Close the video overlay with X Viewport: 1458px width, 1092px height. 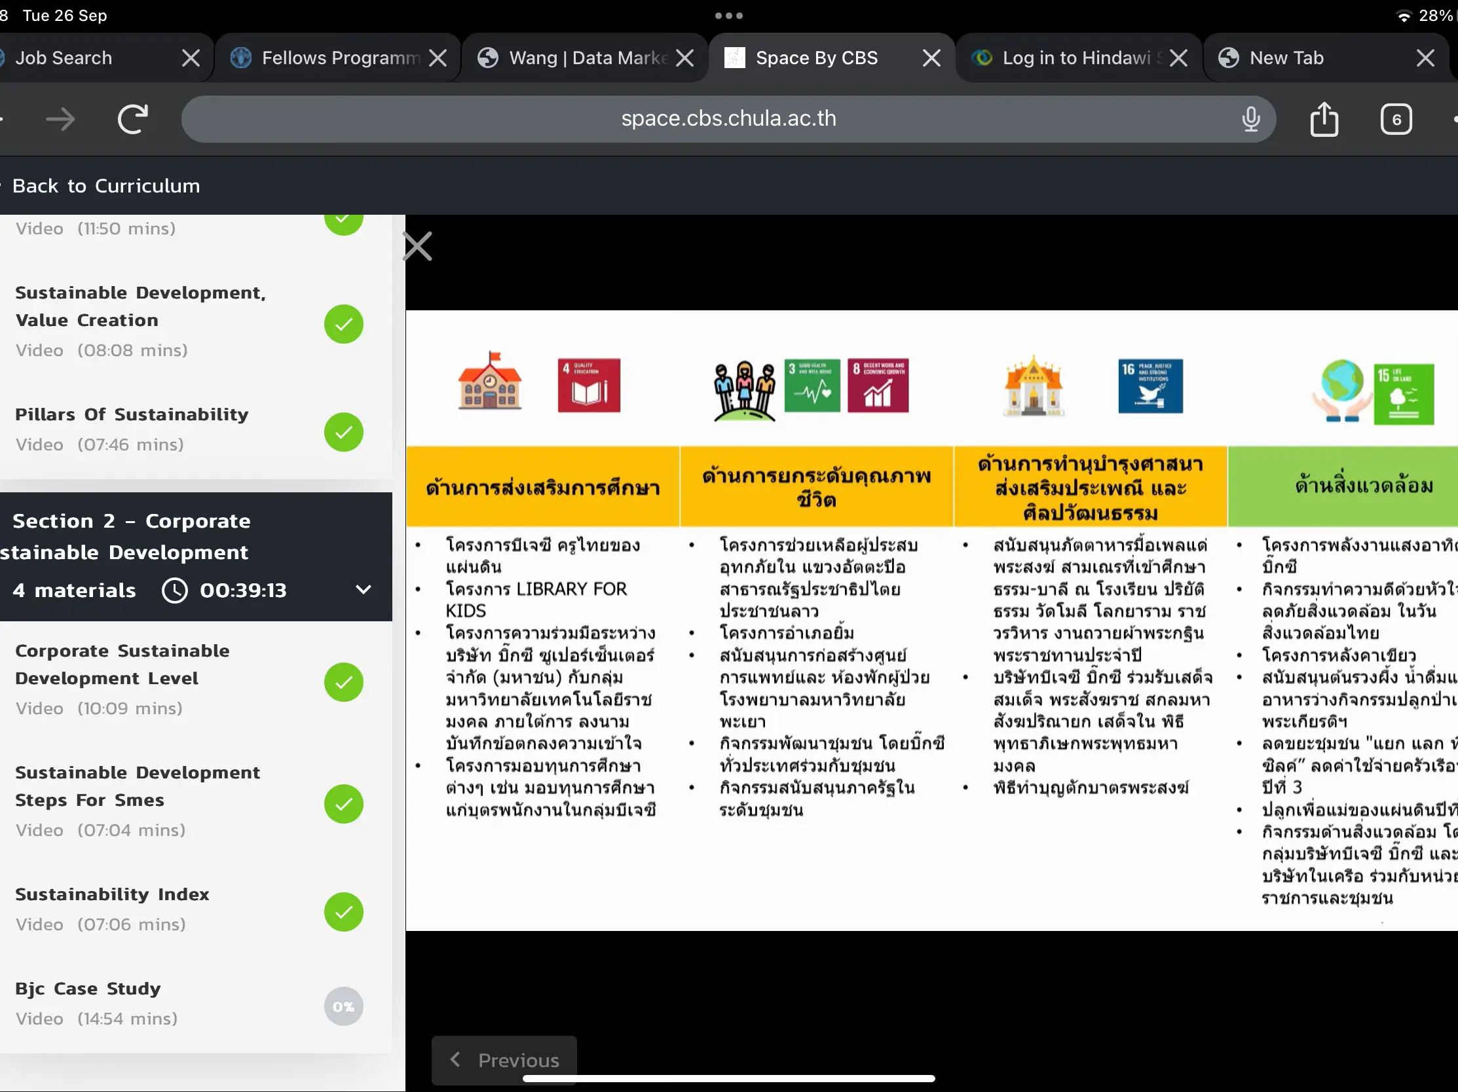click(x=418, y=246)
